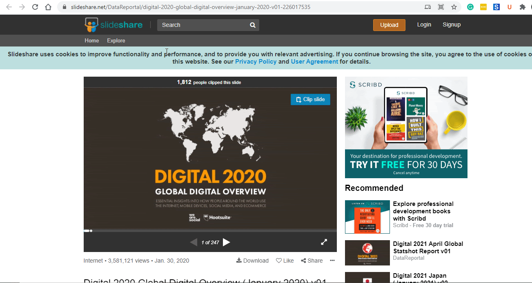Click 'Scribd - Free 30 day trial' text
The image size is (532, 283).
tap(423, 226)
